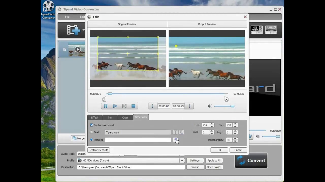The image size is (325, 182).
Task: Mute audio via Edit dialog speaker icon
Action: click(210, 106)
